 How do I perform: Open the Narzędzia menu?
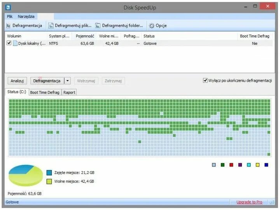(26, 16)
